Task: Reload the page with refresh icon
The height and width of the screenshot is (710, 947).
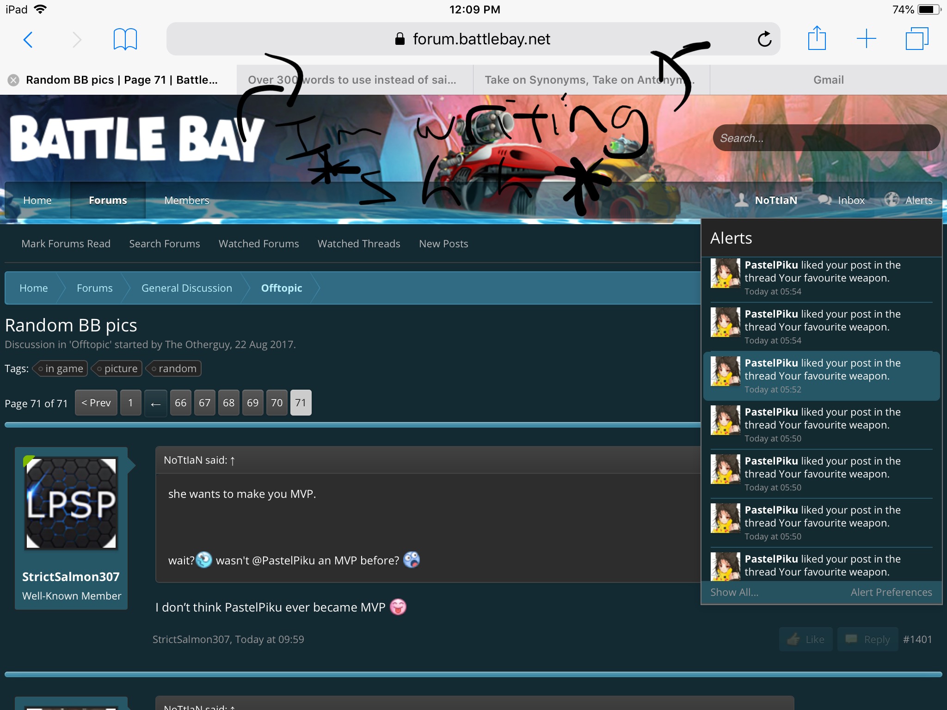Action: (764, 39)
